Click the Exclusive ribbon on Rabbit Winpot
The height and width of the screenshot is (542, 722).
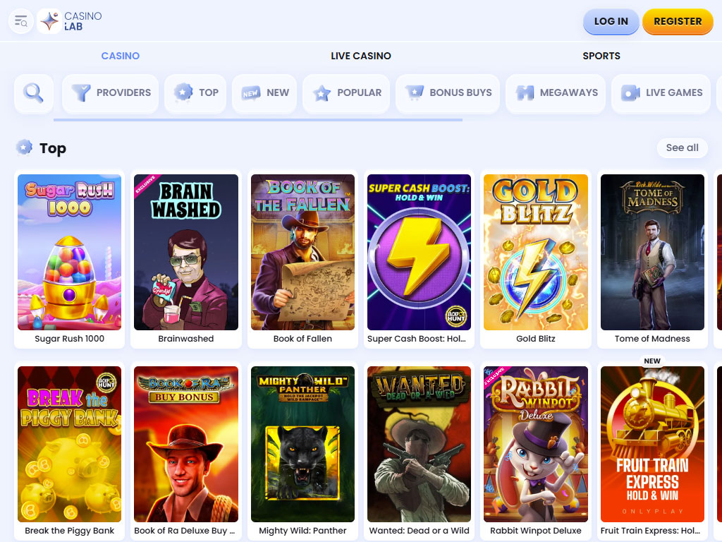pos(496,377)
